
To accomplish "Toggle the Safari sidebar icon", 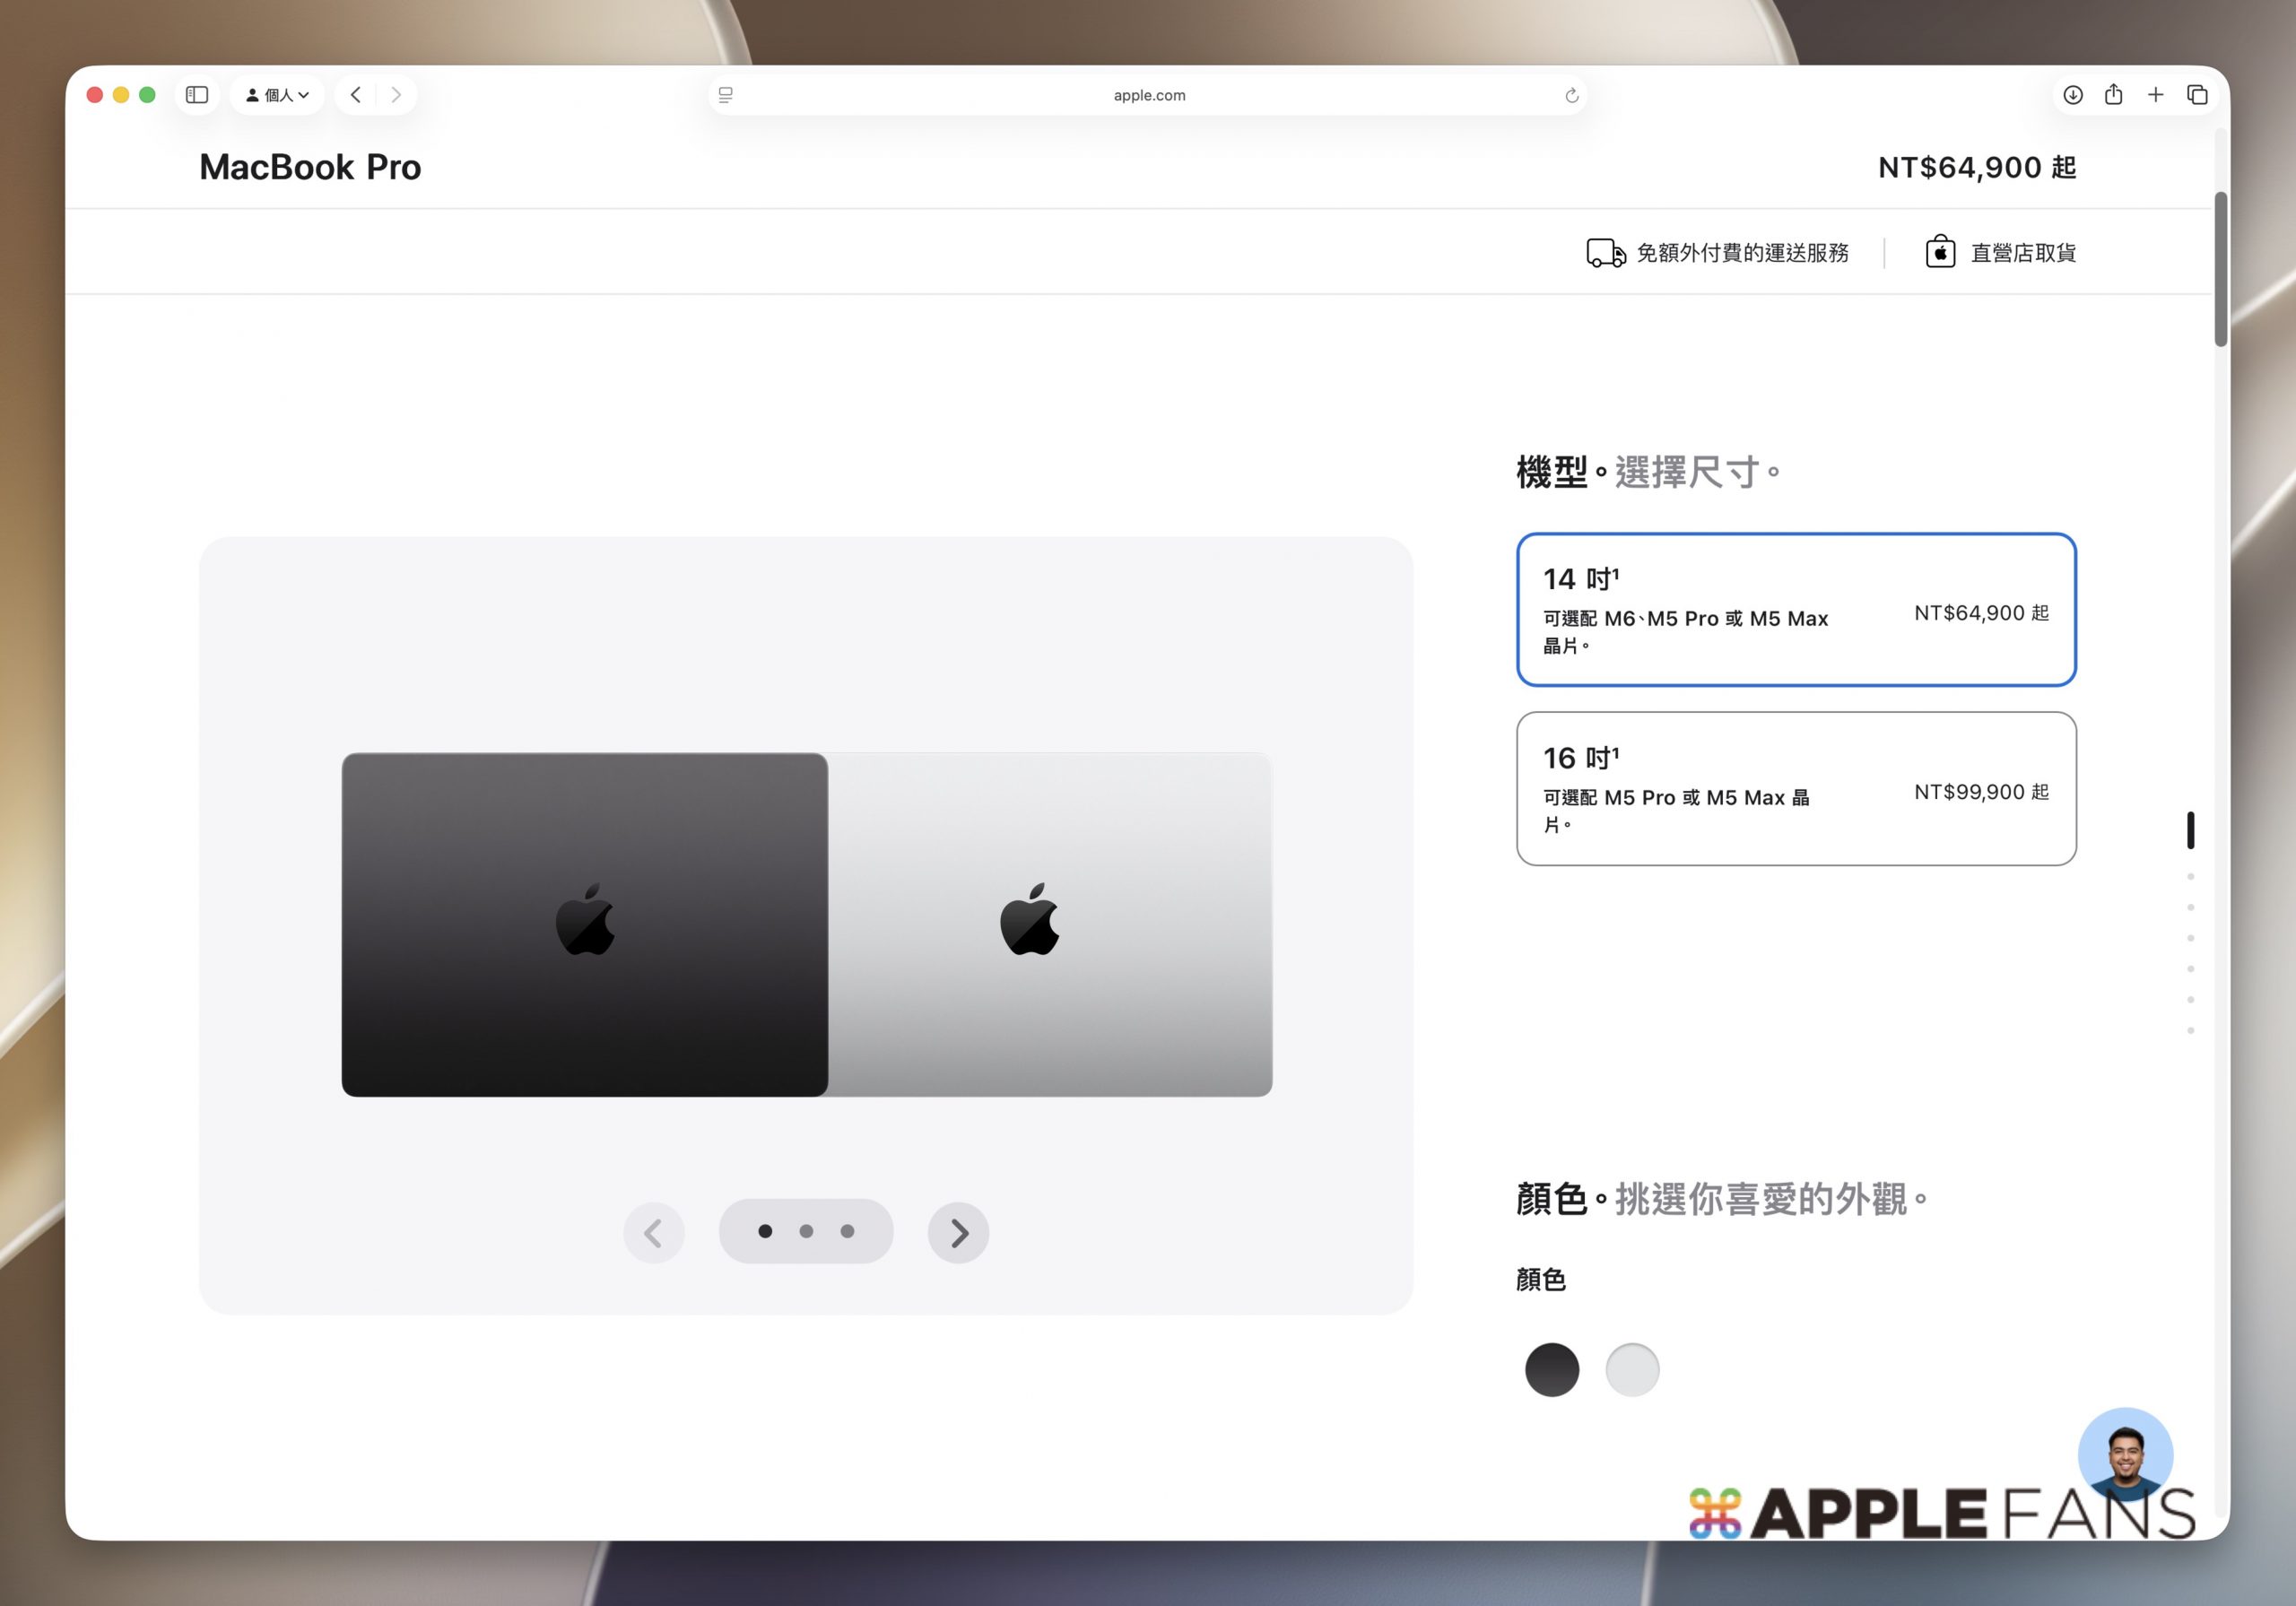I will [x=197, y=95].
